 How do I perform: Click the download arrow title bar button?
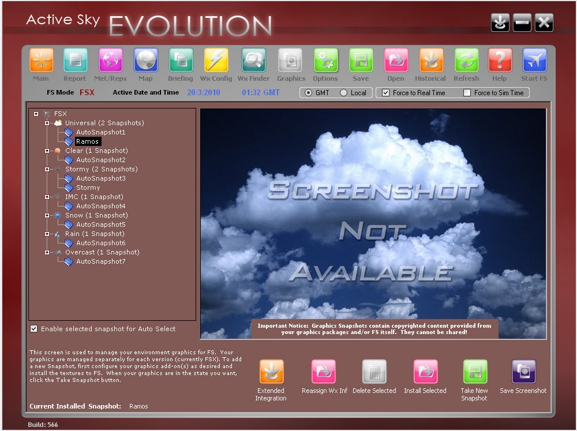(500, 23)
